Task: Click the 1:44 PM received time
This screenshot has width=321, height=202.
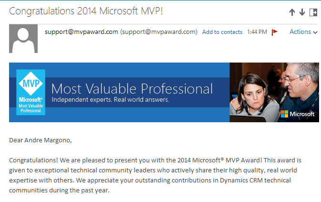Action: pos(257,32)
